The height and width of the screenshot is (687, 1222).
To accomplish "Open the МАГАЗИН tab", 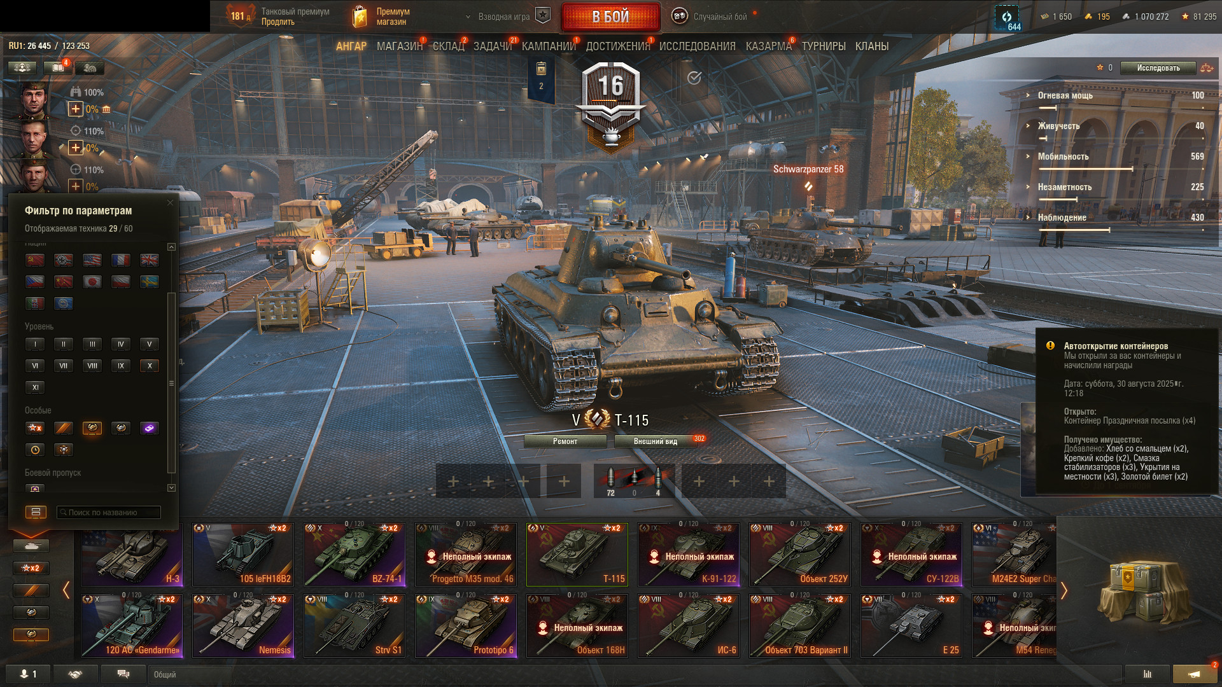I will click(x=400, y=46).
